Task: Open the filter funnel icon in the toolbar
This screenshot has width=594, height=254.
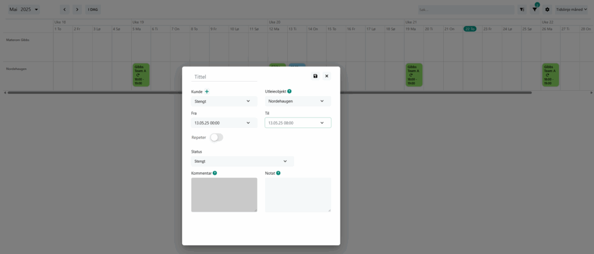Action: [x=535, y=10]
